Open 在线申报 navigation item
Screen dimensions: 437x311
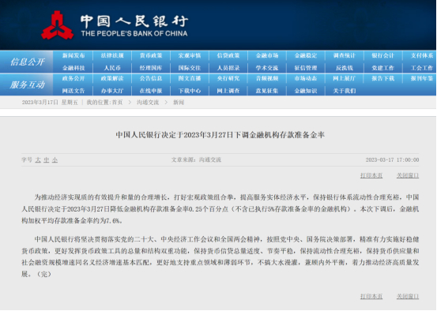(151, 91)
